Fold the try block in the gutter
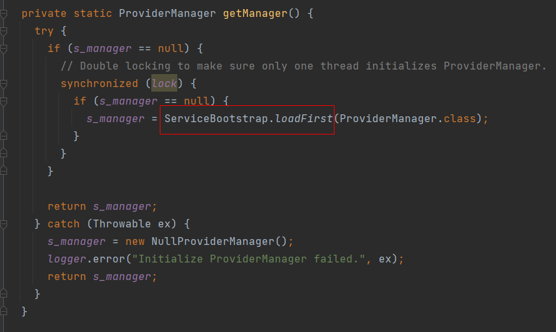 [x=3, y=31]
